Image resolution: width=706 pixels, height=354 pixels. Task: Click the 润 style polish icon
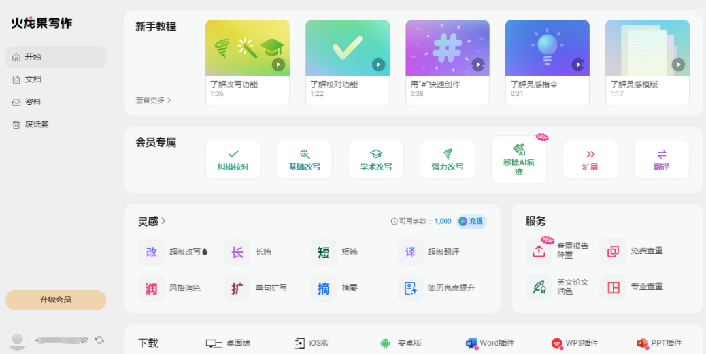coord(151,288)
